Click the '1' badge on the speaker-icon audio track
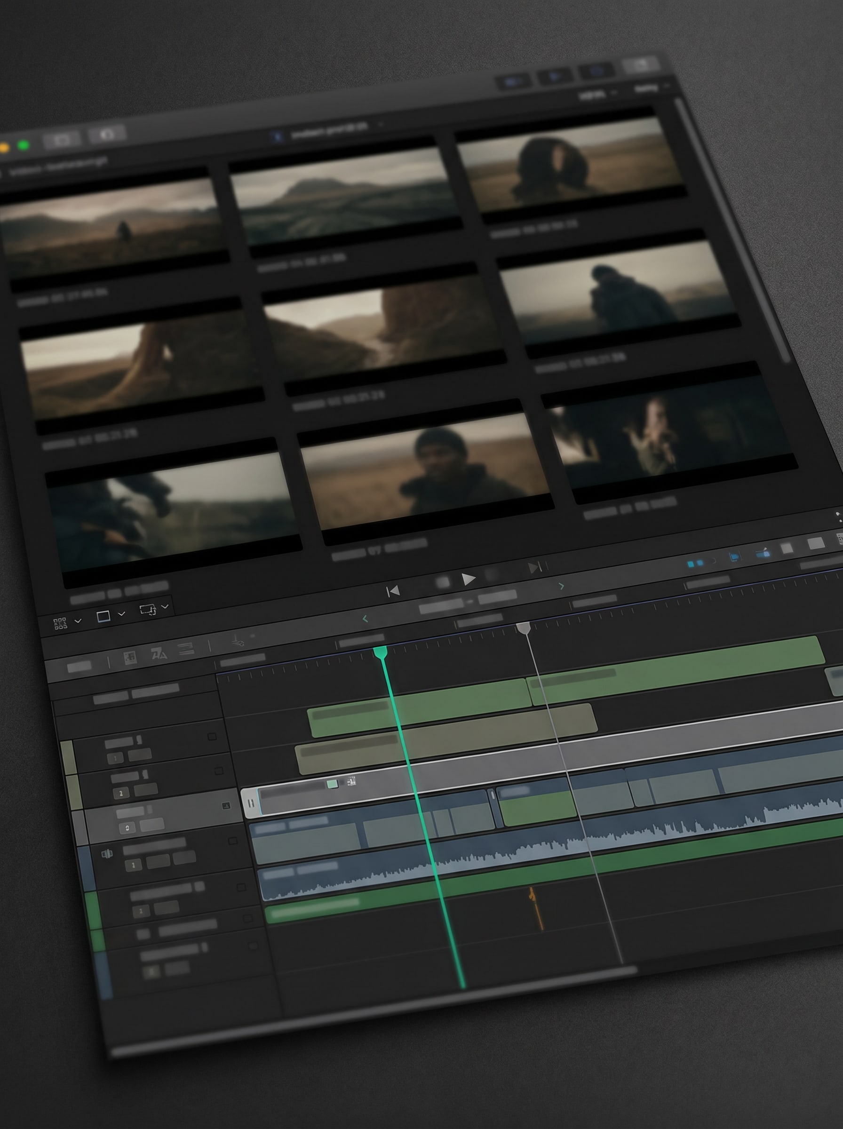This screenshot has height=1129, width=843. 133,865
